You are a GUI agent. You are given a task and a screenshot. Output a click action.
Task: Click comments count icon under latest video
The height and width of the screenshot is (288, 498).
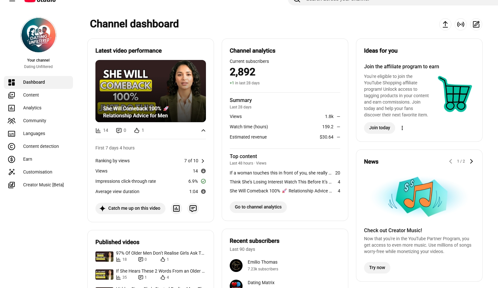point(119,131)
